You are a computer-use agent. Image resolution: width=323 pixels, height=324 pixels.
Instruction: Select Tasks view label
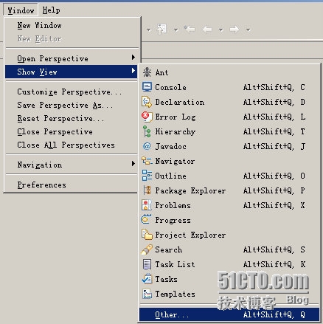(x=166, y=279)
